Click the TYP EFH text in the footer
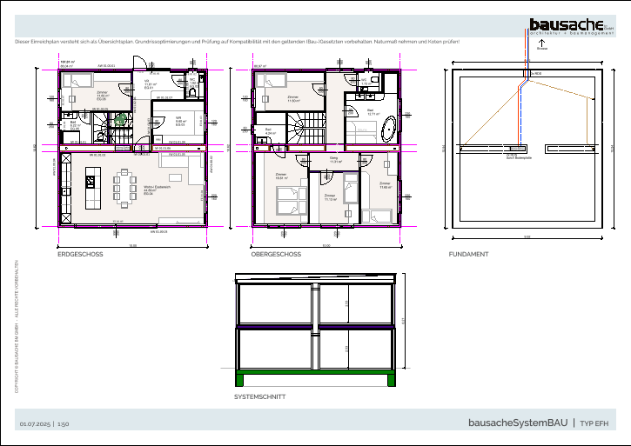The width and height of the screenshot is (631, 446). click(594, 423)
